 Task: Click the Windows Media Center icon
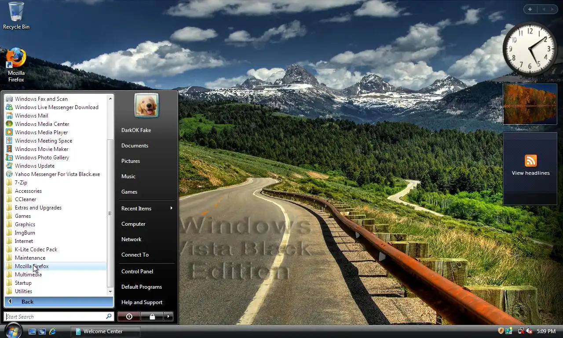coord(9,124)
